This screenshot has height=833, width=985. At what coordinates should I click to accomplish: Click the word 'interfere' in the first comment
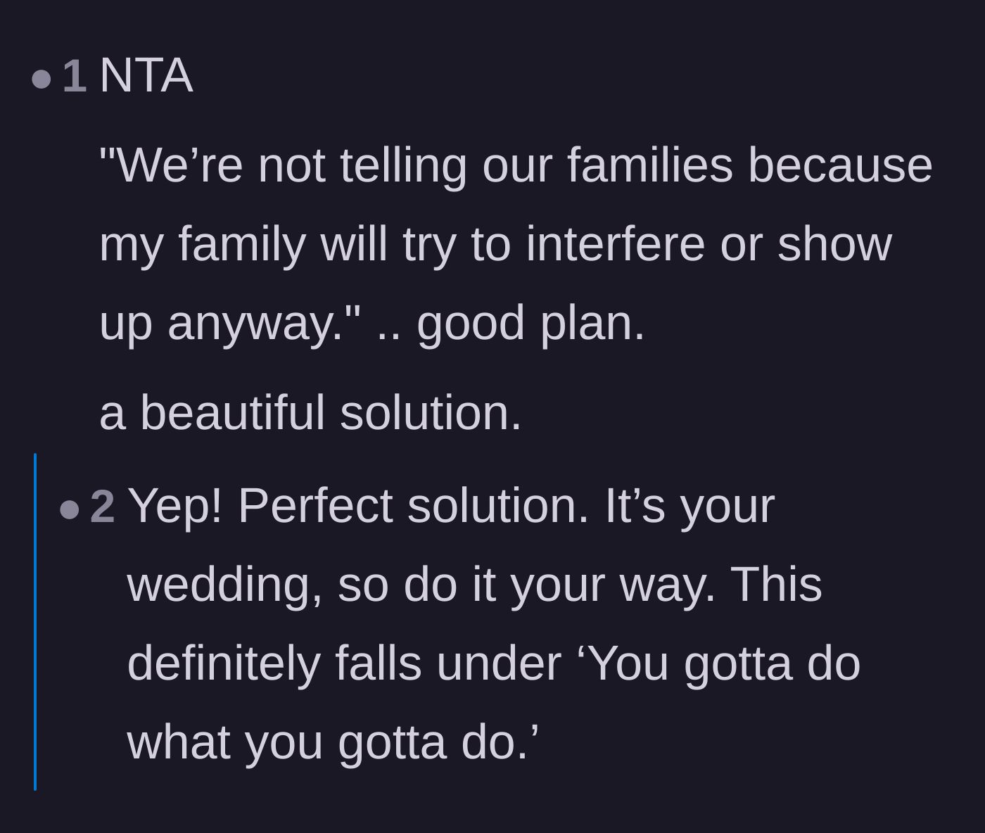point(616,243)
